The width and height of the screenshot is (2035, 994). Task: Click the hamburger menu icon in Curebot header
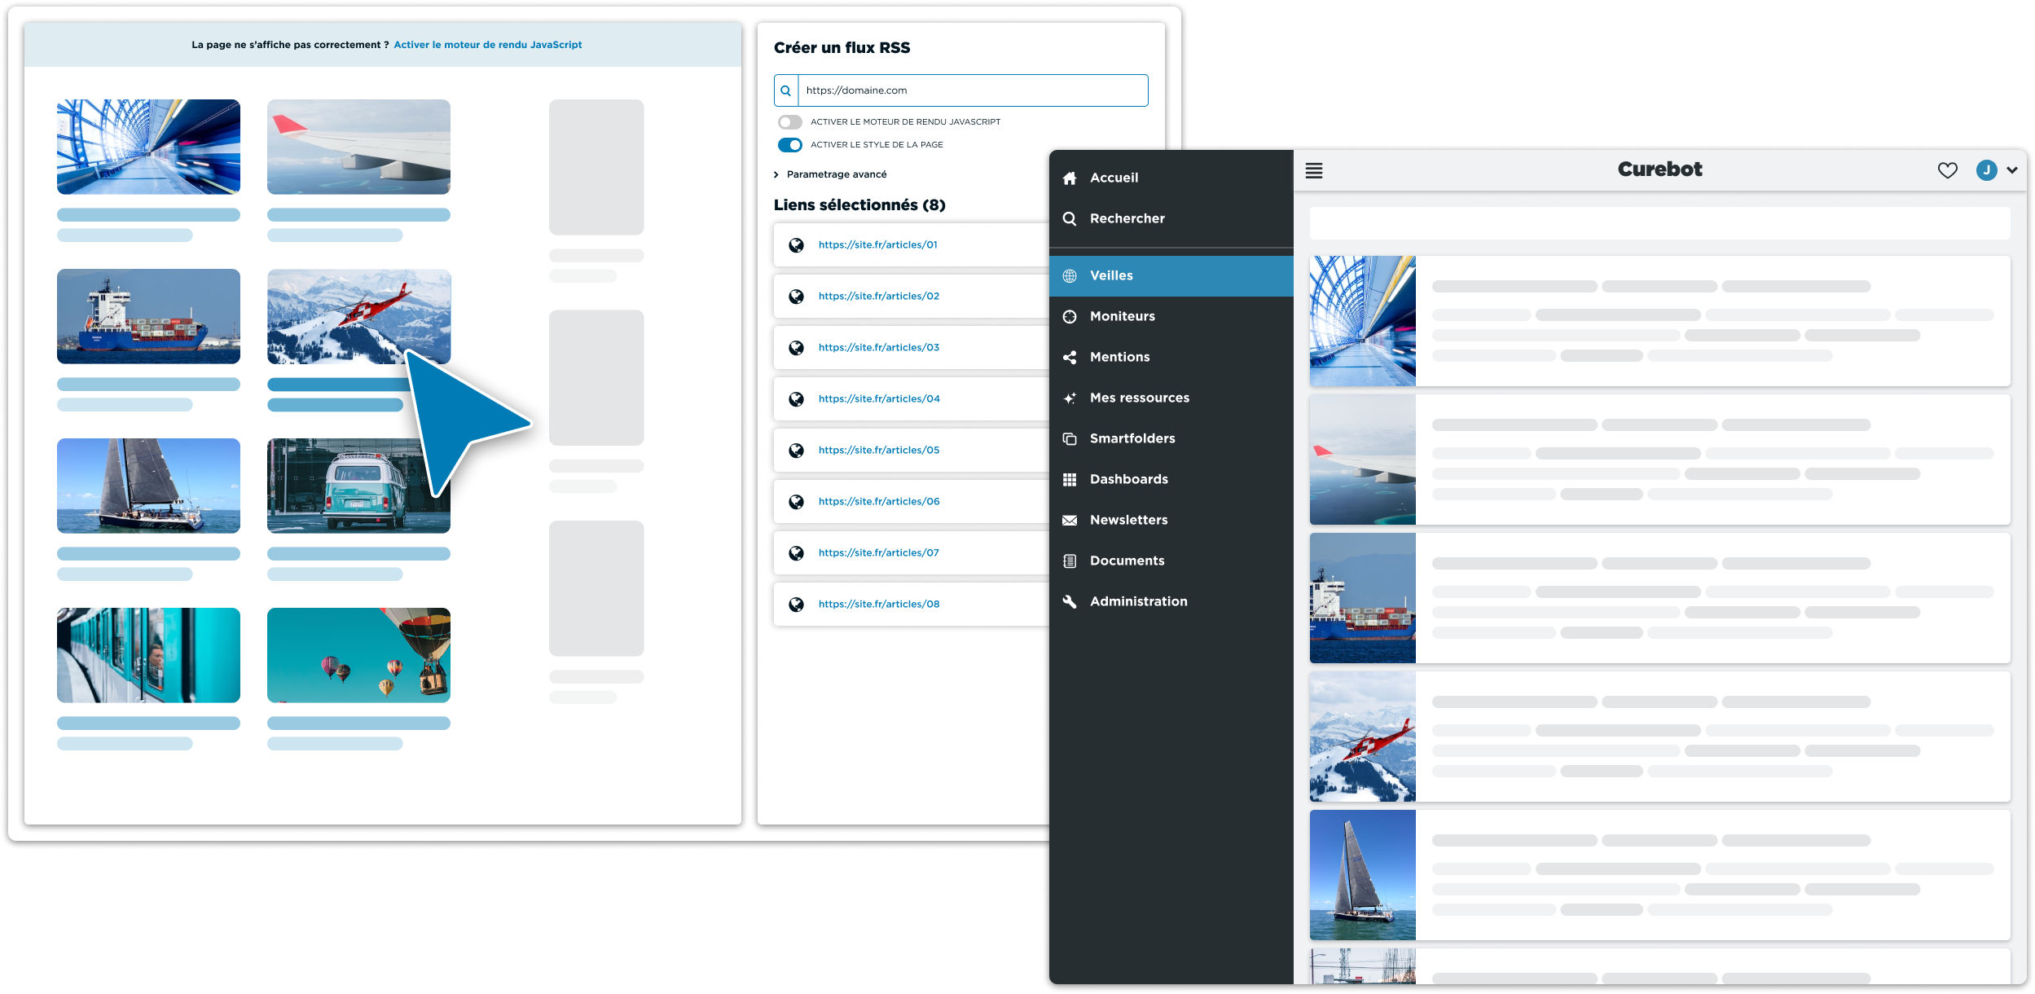pyautogui.click(x=1314, y=170)
